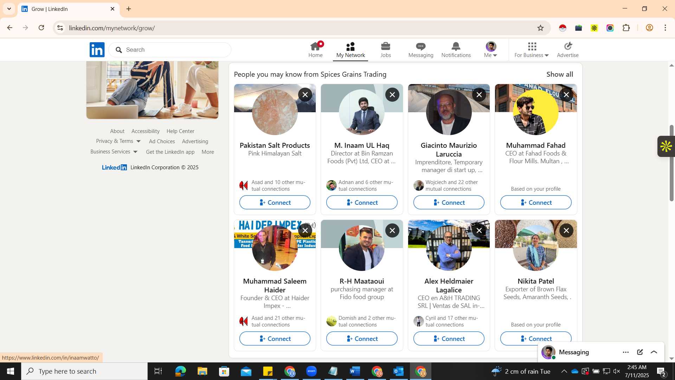Viewport: 675px width, 380px height.
Task: Open Word from taskbar
Action: click(x=355, y=371)
